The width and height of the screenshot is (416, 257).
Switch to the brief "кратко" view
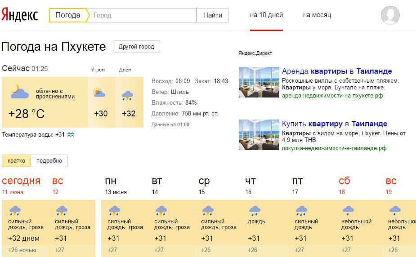tap(16, 161)
